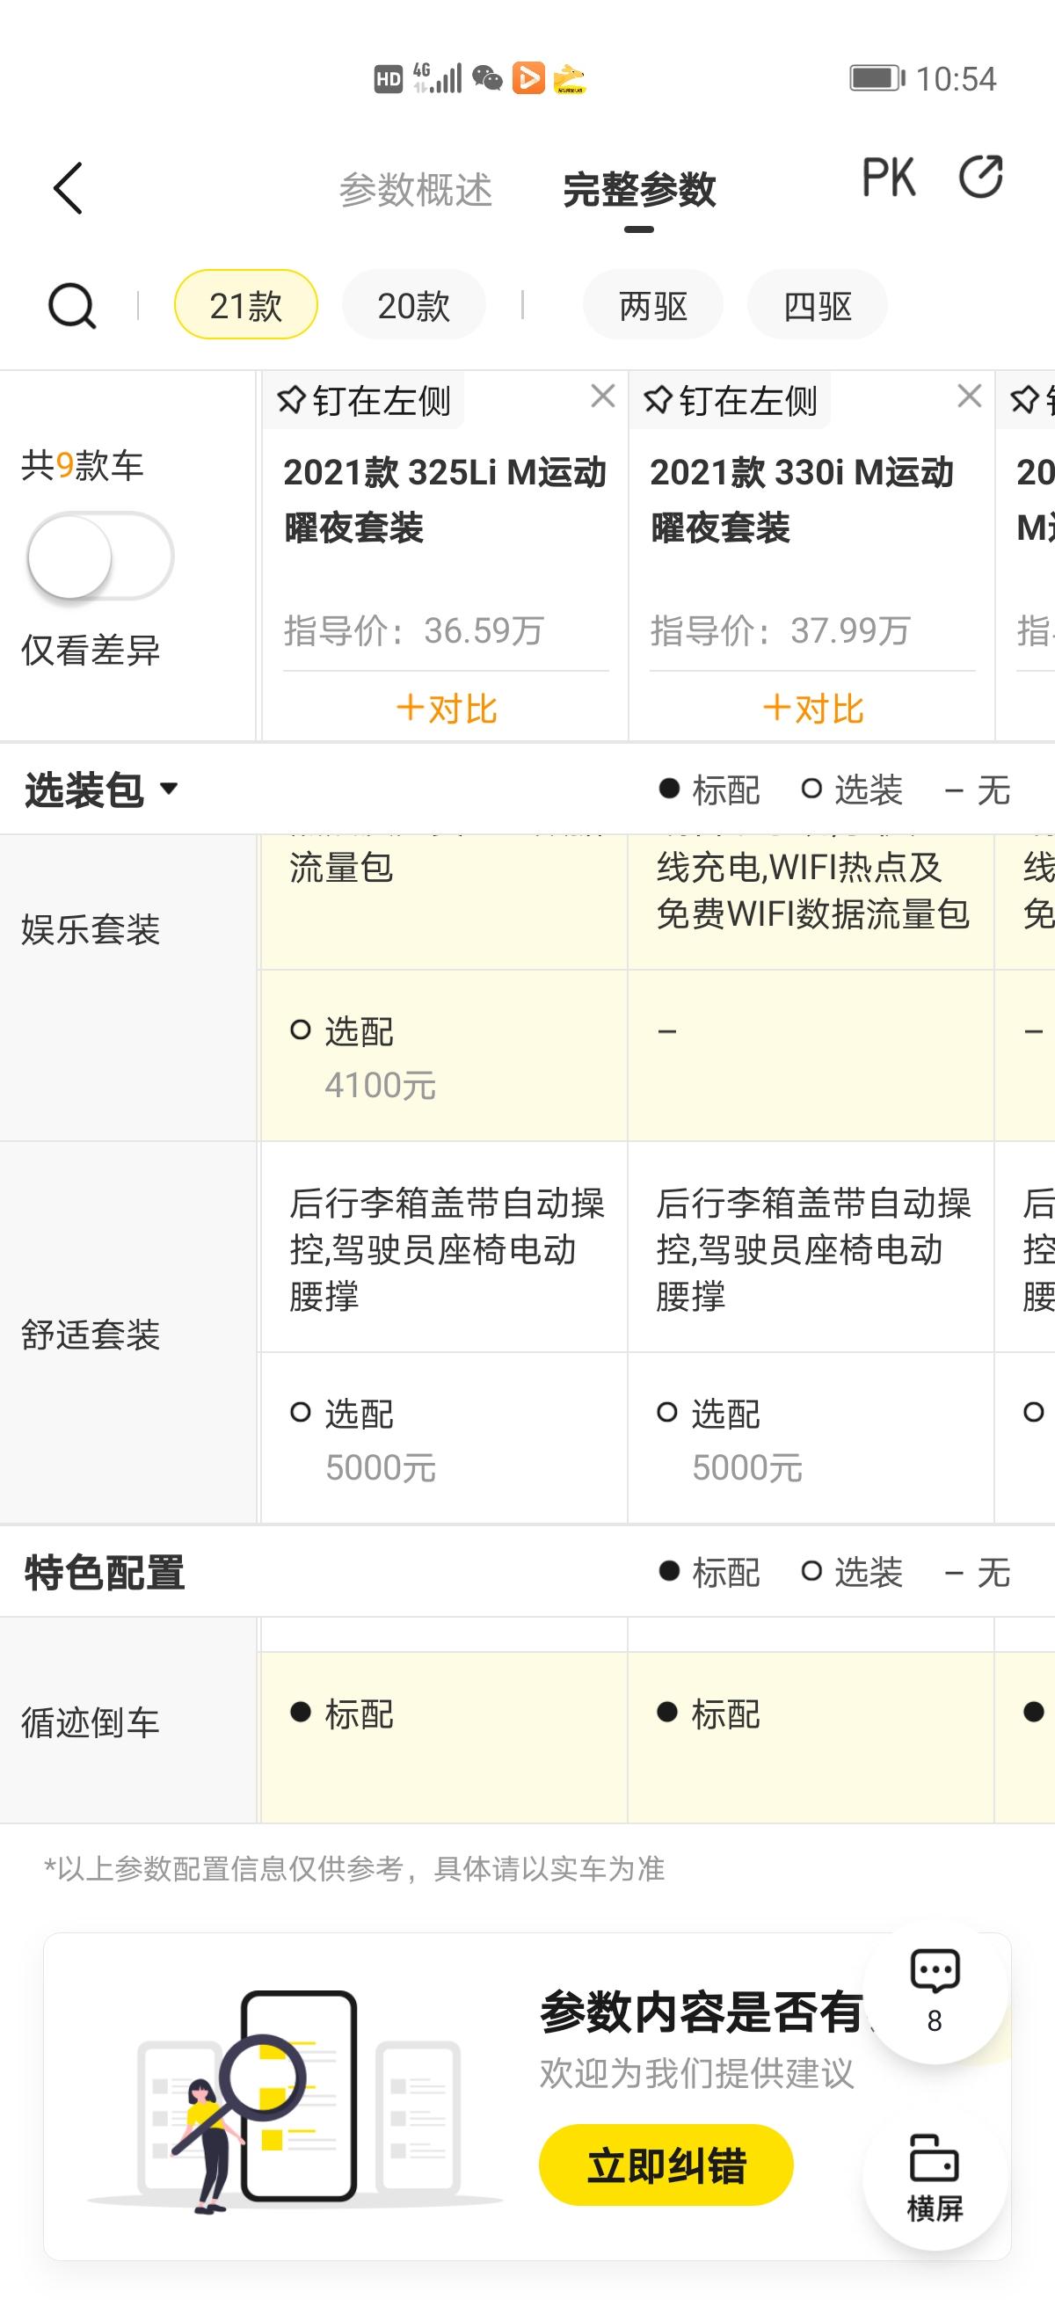Select the 完整参数 tab

pyautogui.click(x=639, y=190)
